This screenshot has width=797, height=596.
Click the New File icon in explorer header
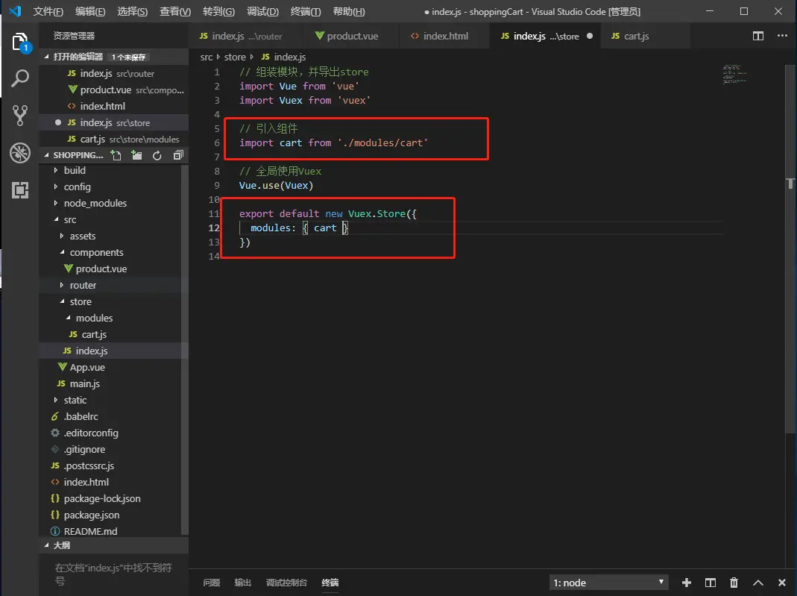[x=116, y=156]
